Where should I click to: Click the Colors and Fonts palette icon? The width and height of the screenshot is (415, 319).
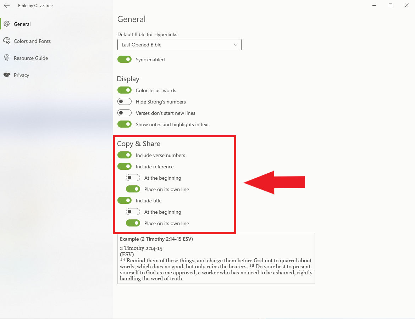(x=6, y=41)
